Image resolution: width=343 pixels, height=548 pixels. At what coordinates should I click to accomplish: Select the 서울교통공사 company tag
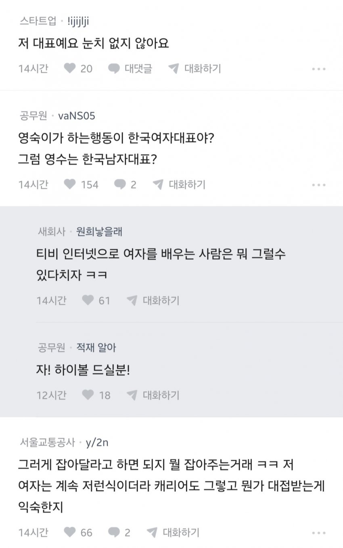coord(47,442)
